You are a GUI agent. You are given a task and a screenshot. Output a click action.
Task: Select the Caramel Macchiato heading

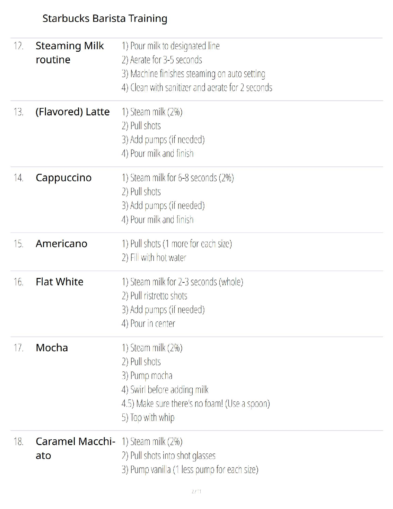[75, 448]
